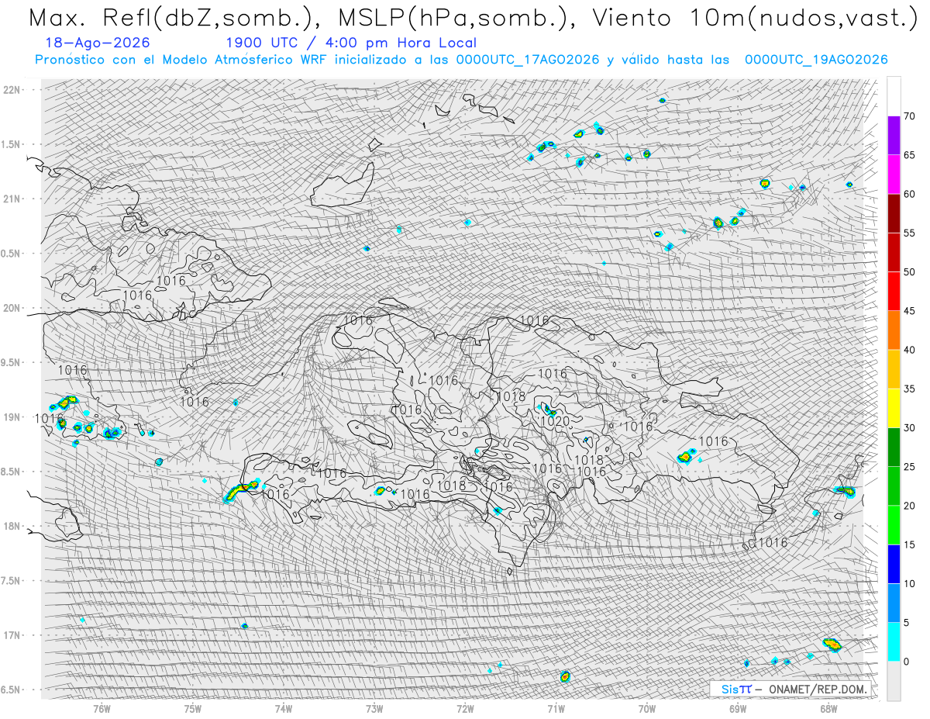The height and width of the screenshot is (719, 930).
Task: Select the gold 35–40 dBZ legend swatch
Action: coord(894,369)
